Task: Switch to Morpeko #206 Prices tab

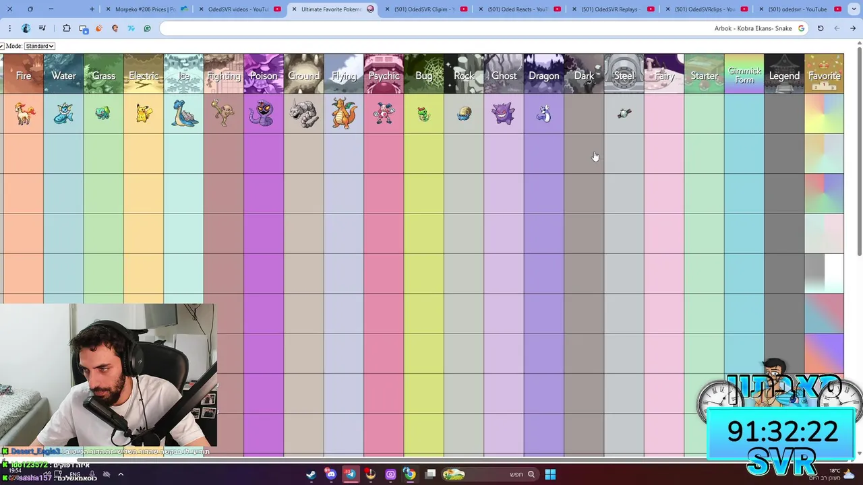Action: click(145, 9)
